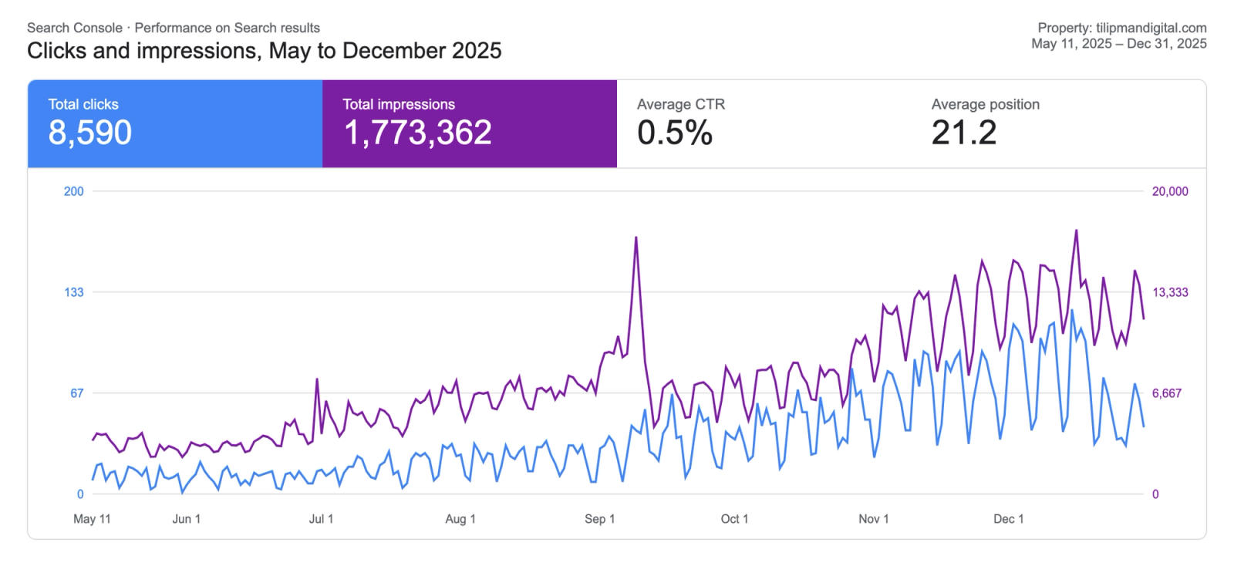Image resolution: width=1234 pixels, height=583 pixels.
Task: Click the blue "67" clicks axis label
Action: click(77, 393)
